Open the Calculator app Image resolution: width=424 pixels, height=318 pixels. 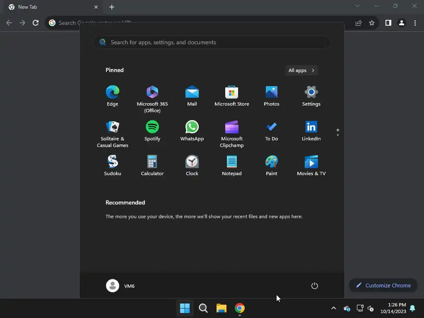tap(152, 166)
